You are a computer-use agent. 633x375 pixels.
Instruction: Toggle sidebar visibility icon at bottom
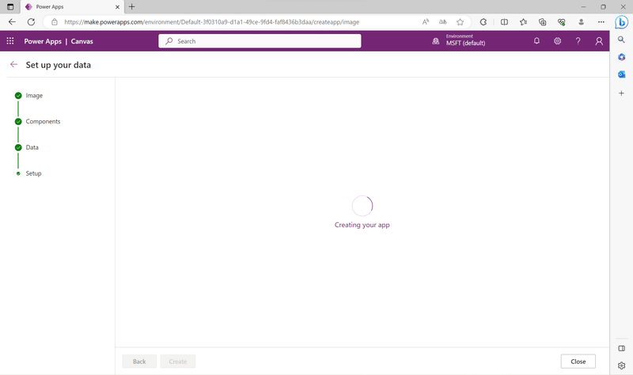pos(621,348)
